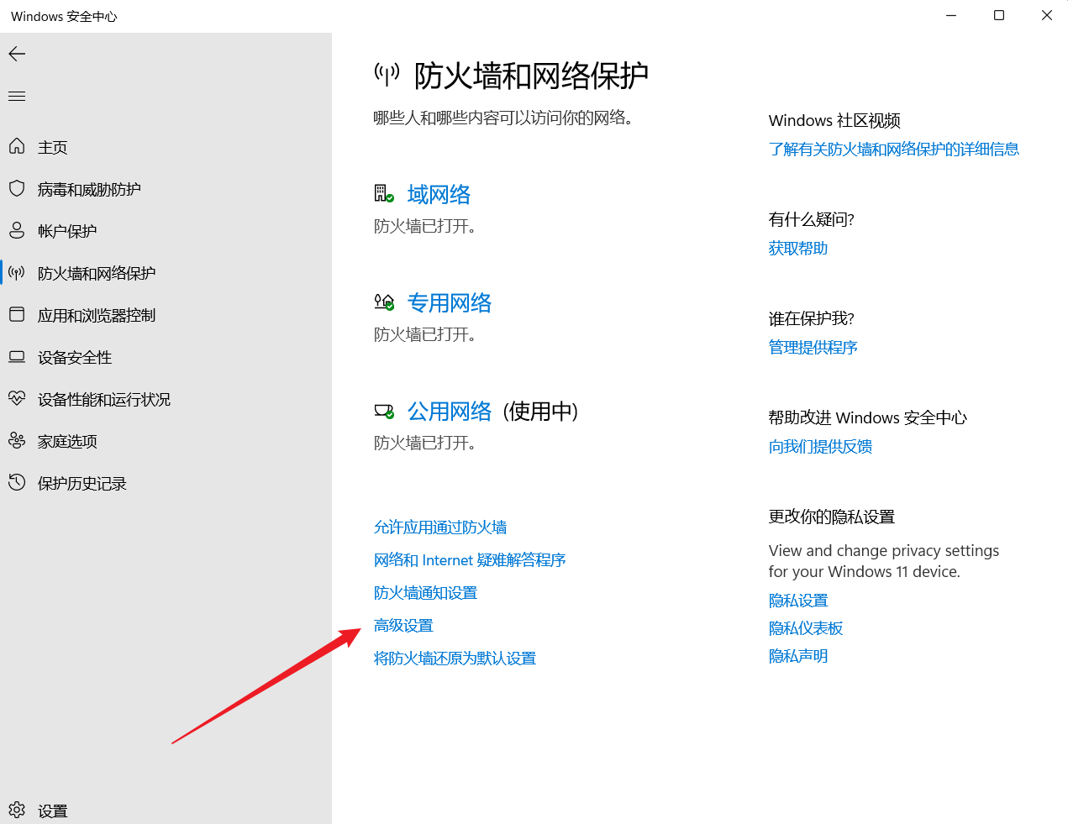The width and height of the screenshot is (1068, 824).
Task: Click the text 哪些人和哪些内容可以访问你的网络。
Action: coord(503,118)
